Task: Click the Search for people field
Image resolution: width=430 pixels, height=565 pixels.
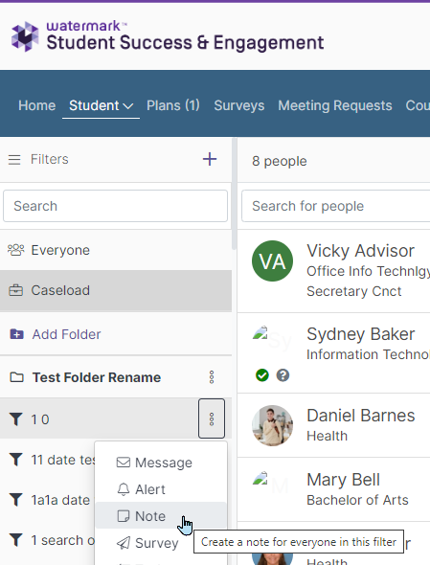Action: 335,206
